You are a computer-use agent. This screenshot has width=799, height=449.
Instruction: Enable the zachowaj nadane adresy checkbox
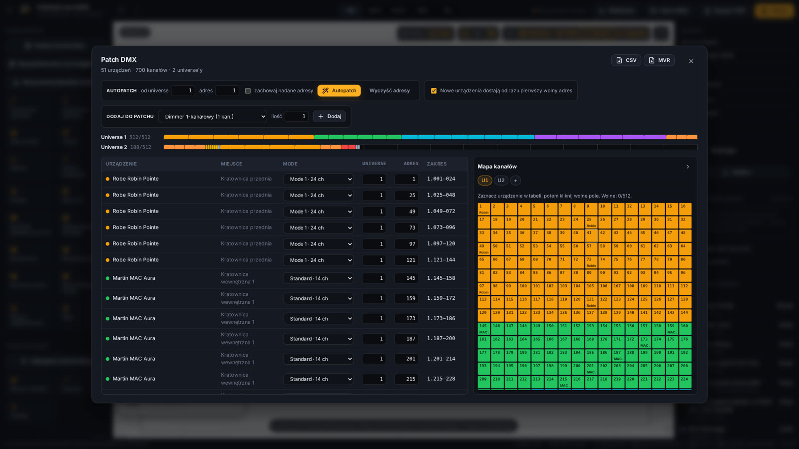(248, 91)
